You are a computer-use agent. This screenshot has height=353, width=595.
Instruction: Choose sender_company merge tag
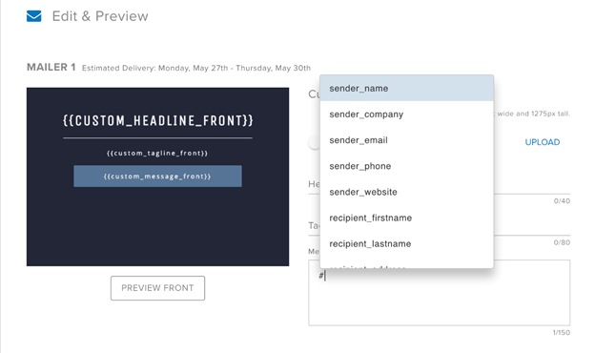[x=407, y=114]
